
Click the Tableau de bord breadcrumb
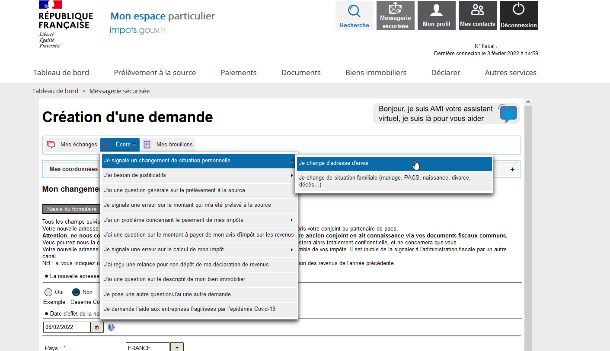pyautogui.click(x=55, y=91)
